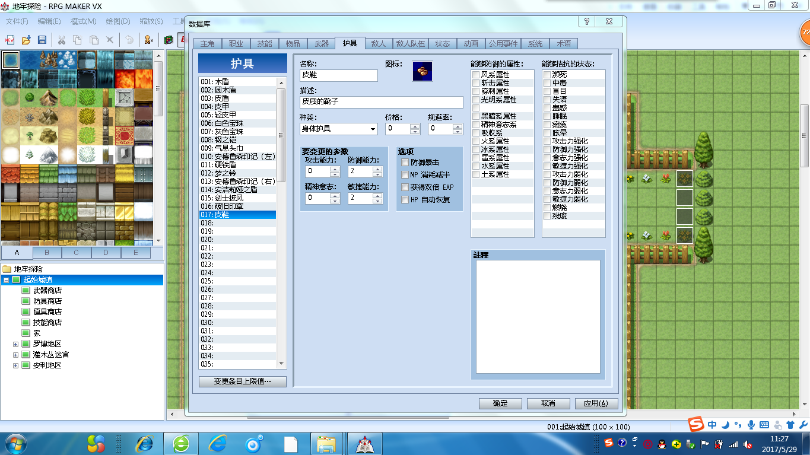Switch to the 敌人 database tab
810x455 pixels.
(379, 43)
